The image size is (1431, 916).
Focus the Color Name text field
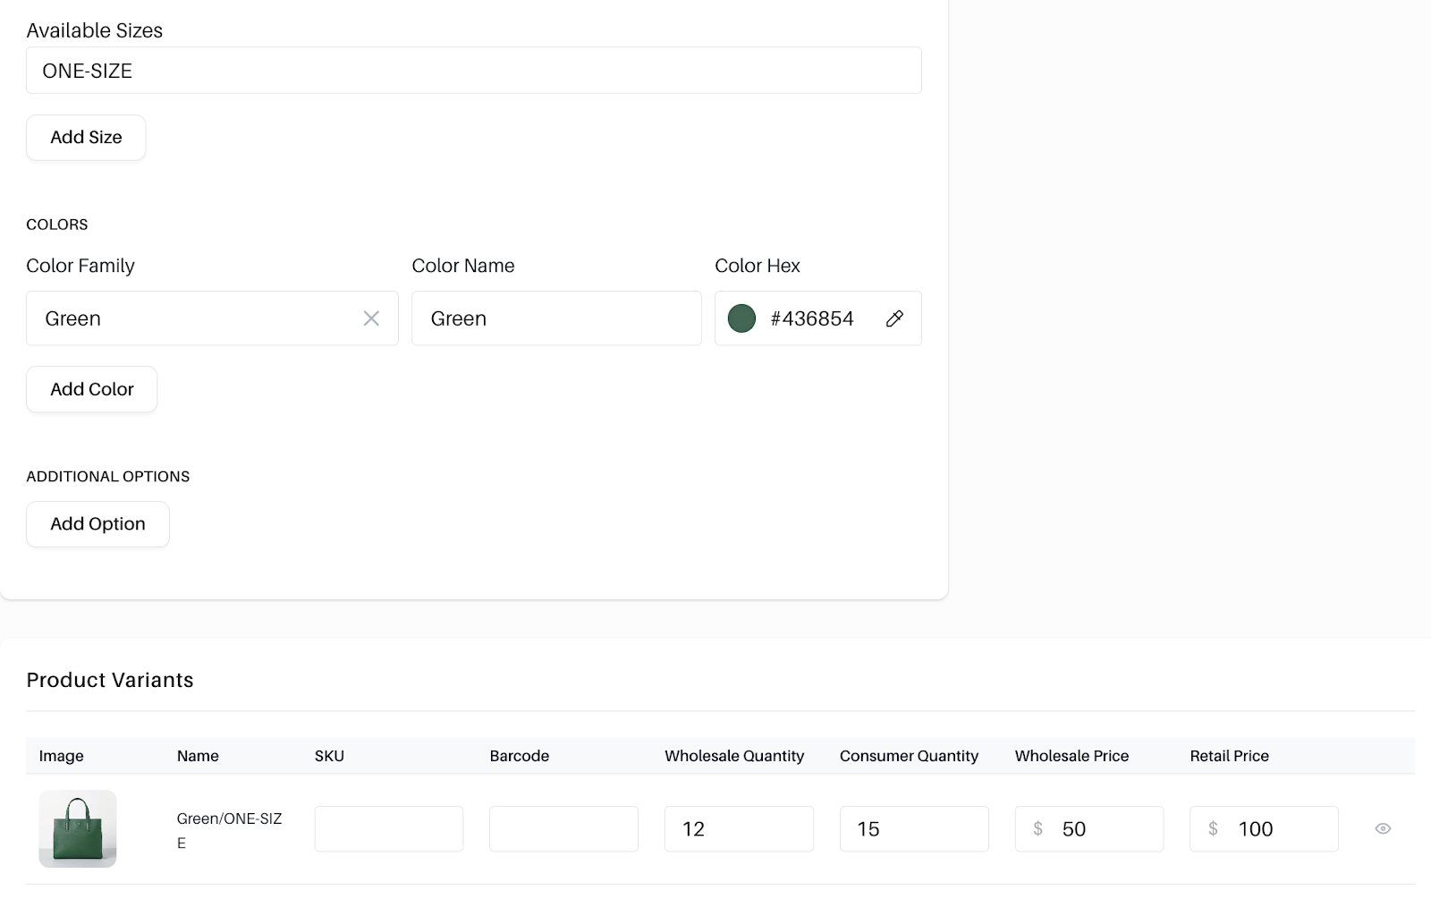coord(555,318)
